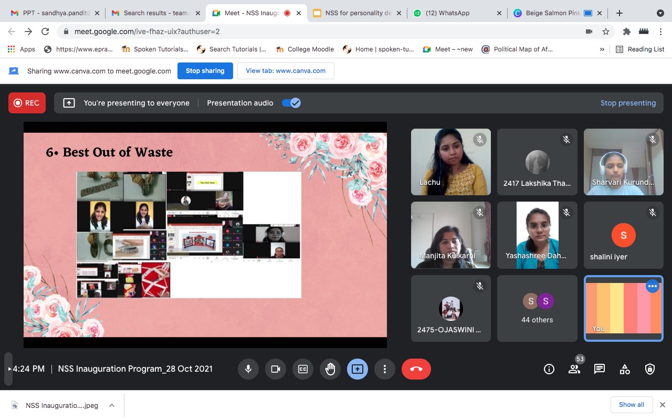672x420 pixels.
Task: Show participants list with 53 badge
Action: pyautogui.click(x=574, y=369)
